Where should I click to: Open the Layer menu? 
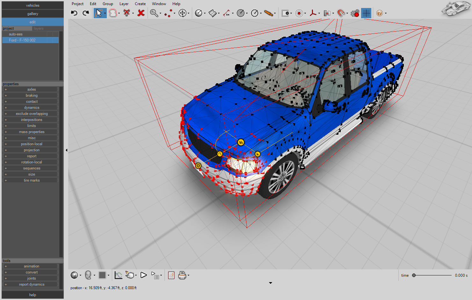pyautogui.click(x=124, y=4)
